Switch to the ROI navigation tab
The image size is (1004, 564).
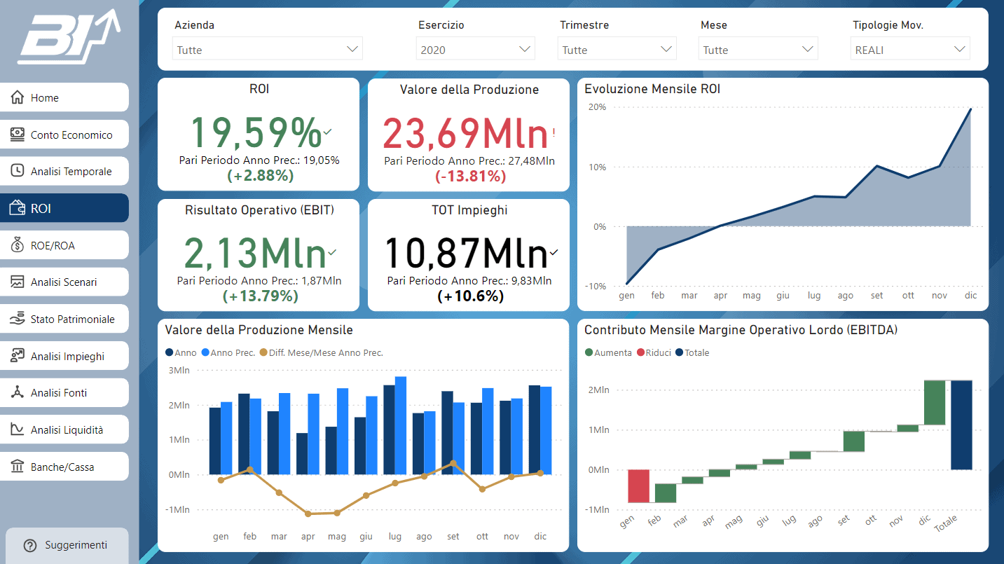click(64, 208)
